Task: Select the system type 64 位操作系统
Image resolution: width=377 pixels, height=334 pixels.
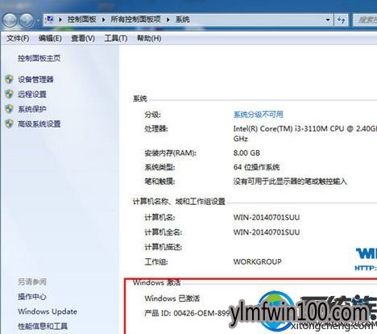Action: (x=256, y=167)
